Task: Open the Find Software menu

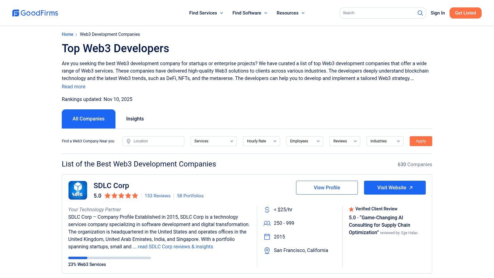Action: 250,13
